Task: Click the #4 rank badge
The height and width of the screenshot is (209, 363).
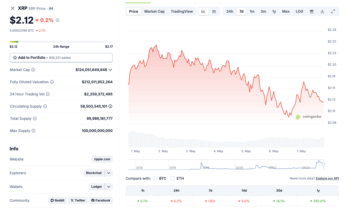Action: (51, 9)
